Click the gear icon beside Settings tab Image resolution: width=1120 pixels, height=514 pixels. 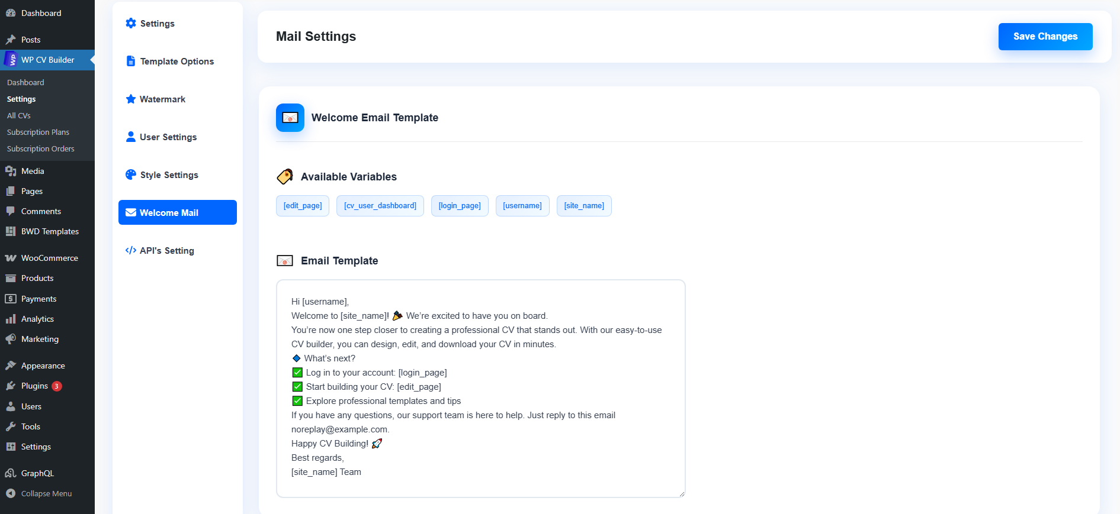pyautogui.click(x=131, y=23)
